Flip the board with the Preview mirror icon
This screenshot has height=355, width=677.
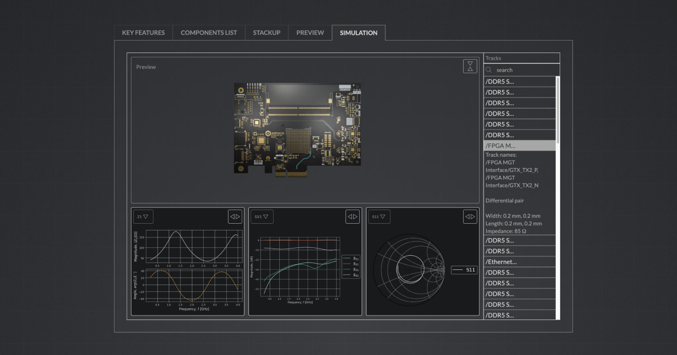point(470,66)
